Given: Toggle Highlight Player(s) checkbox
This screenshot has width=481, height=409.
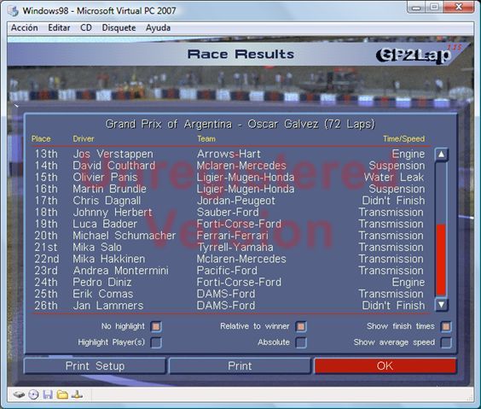Looking at the screenshot, I should coord(156,342).
